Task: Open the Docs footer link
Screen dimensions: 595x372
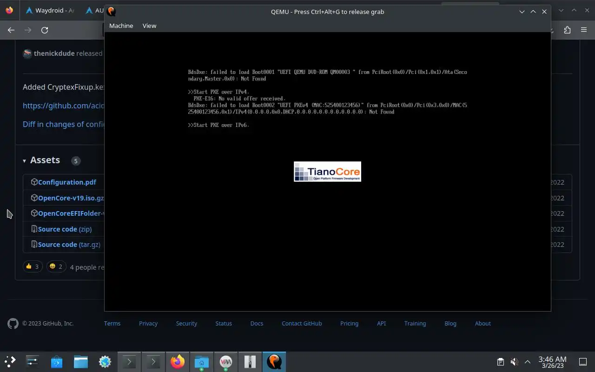Action: tap(257, 323)
